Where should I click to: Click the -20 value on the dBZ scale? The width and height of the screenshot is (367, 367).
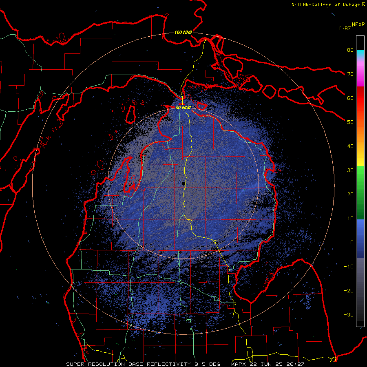tap(349, 290)
